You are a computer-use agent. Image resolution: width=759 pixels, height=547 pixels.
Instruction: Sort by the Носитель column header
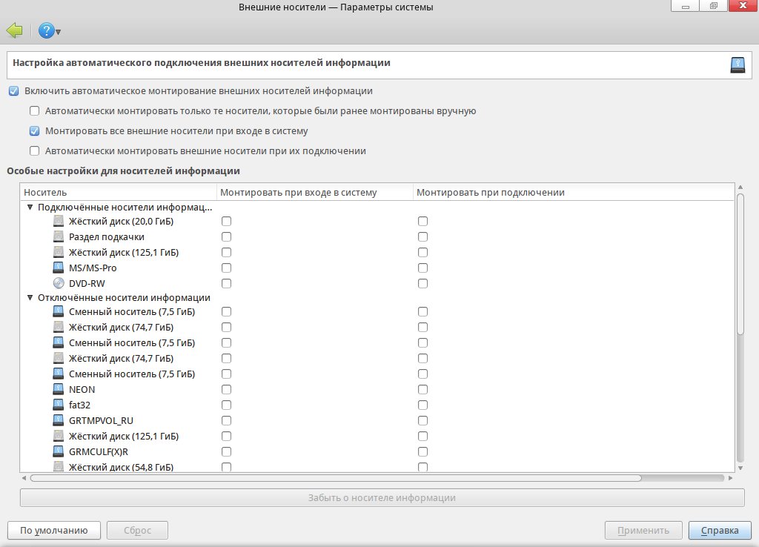tap(118, 192)
